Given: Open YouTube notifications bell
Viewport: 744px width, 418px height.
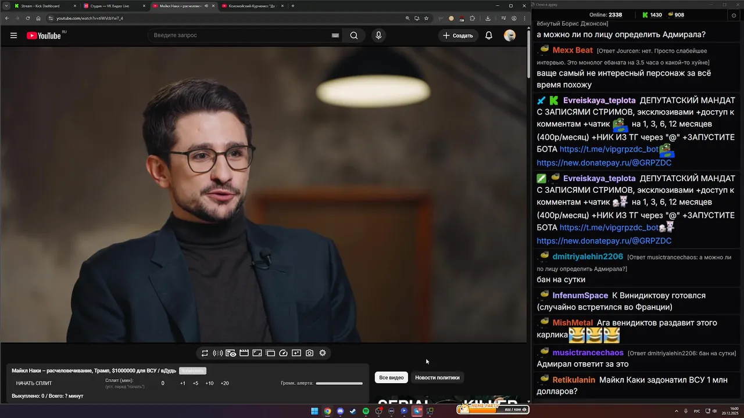Looking at the screenshot, I should tap(489, 35).
